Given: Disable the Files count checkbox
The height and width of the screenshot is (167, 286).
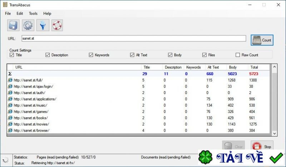Looking at the screenshot, I should click(x=204, y=55).
